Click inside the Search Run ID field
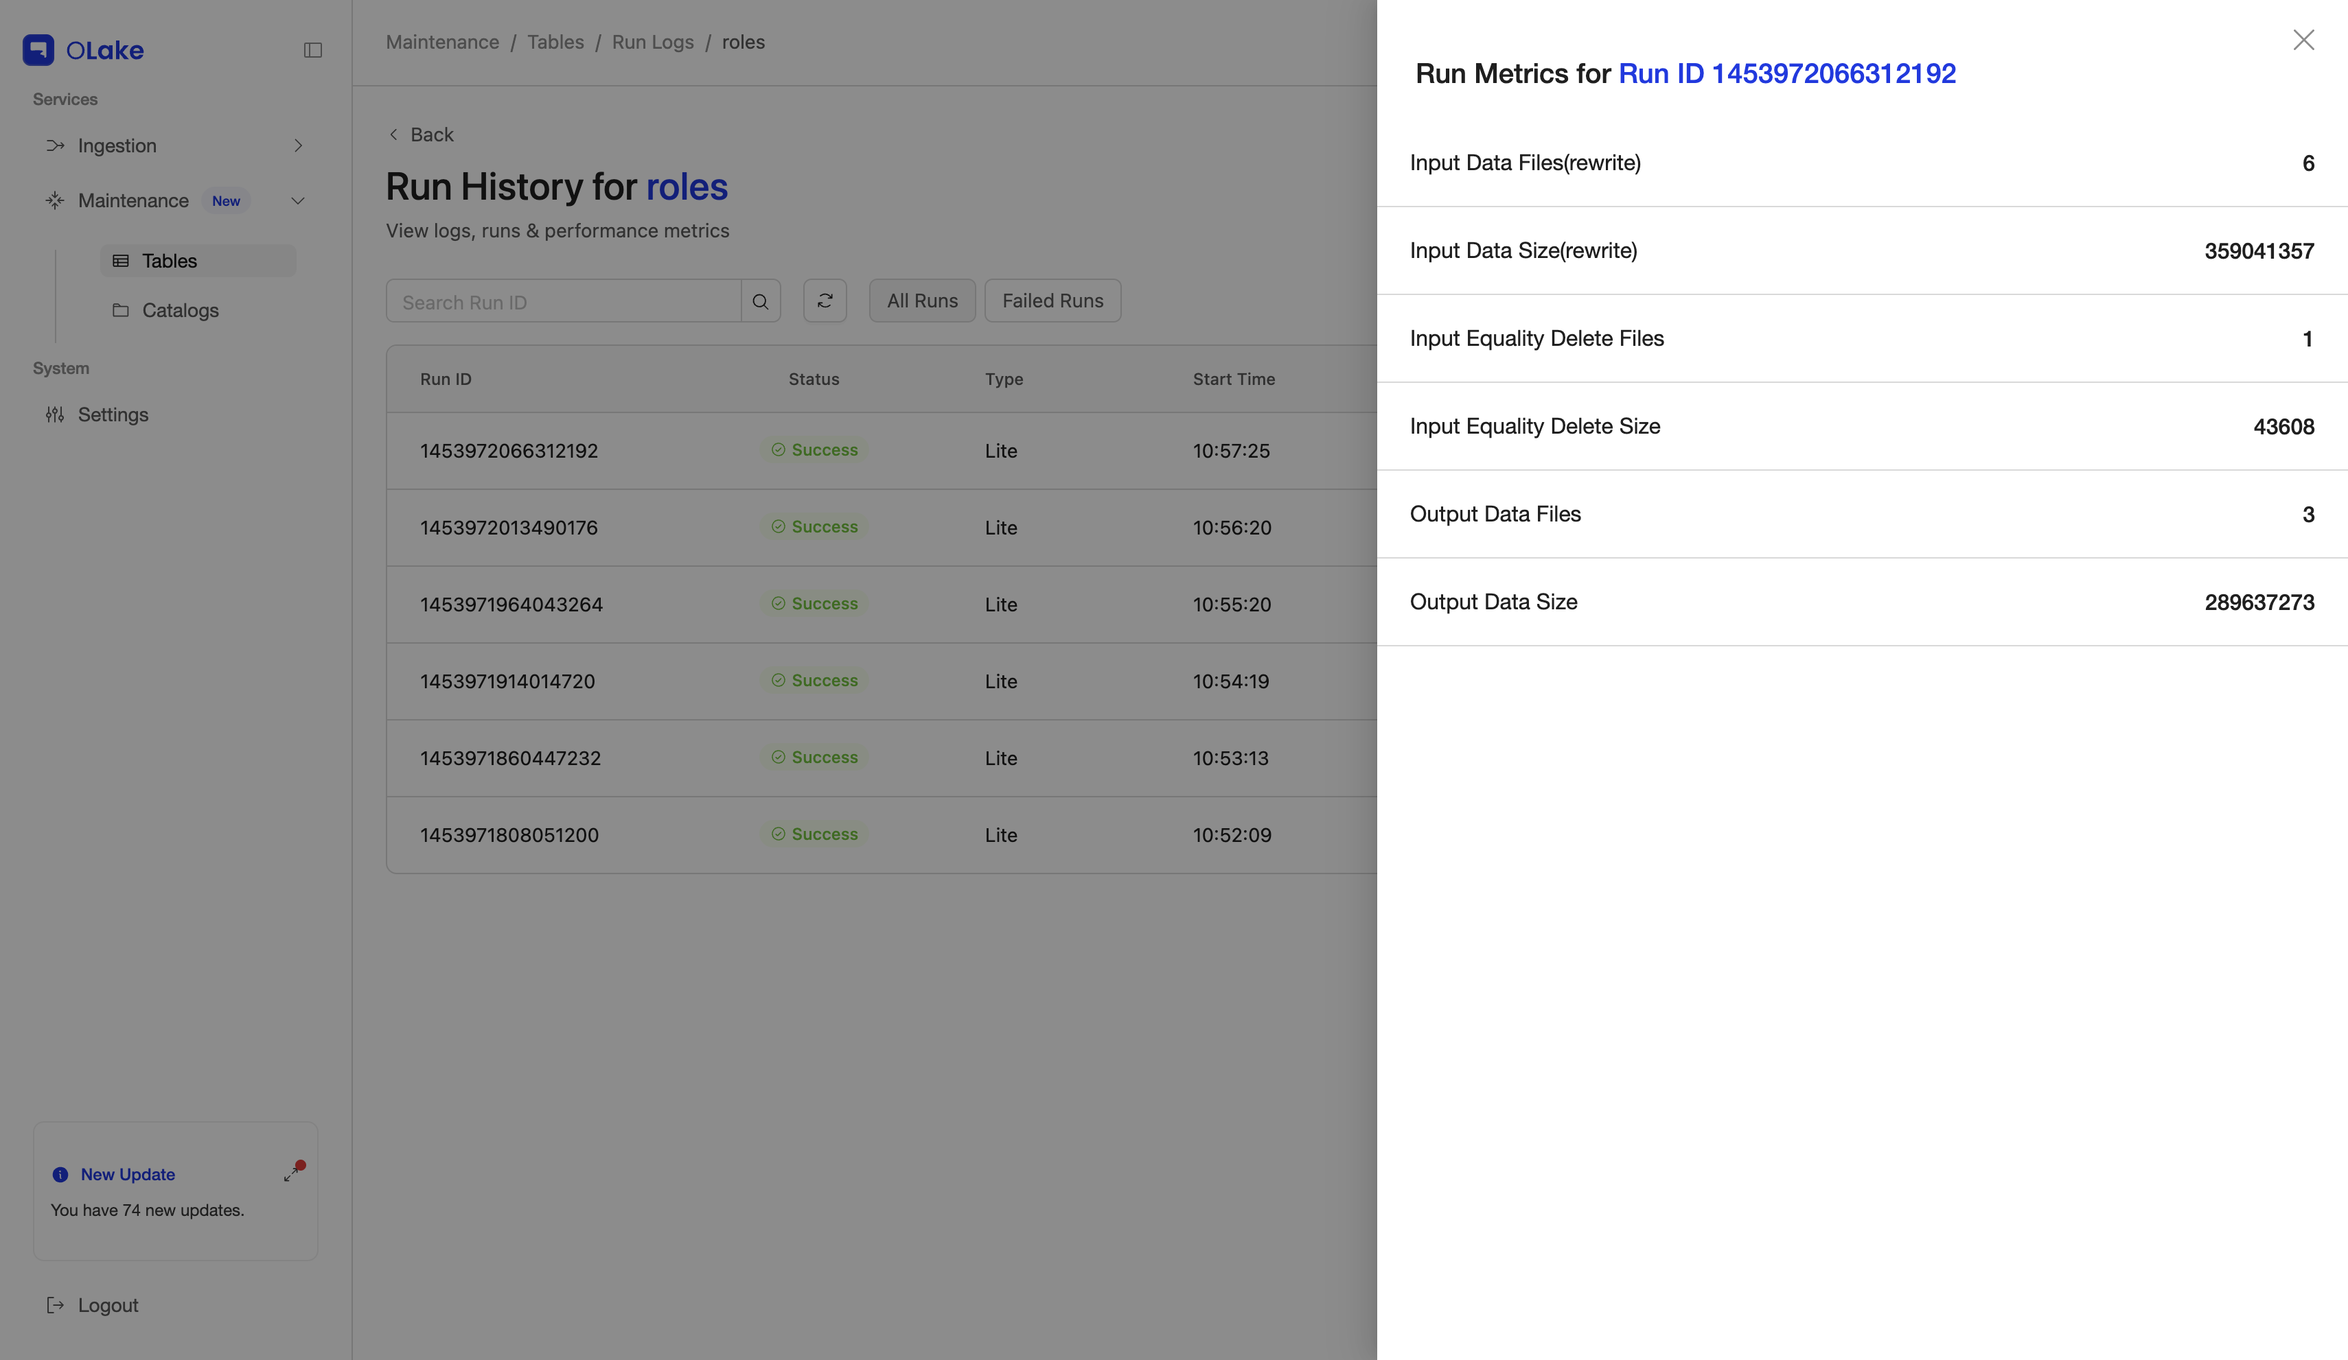The width and height of the screenshot is (2348, 1360). click(559, 301)
